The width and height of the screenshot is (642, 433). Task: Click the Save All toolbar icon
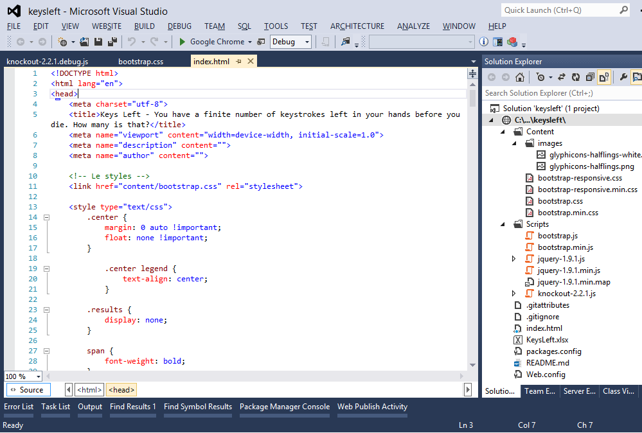(x=112, y=42)
